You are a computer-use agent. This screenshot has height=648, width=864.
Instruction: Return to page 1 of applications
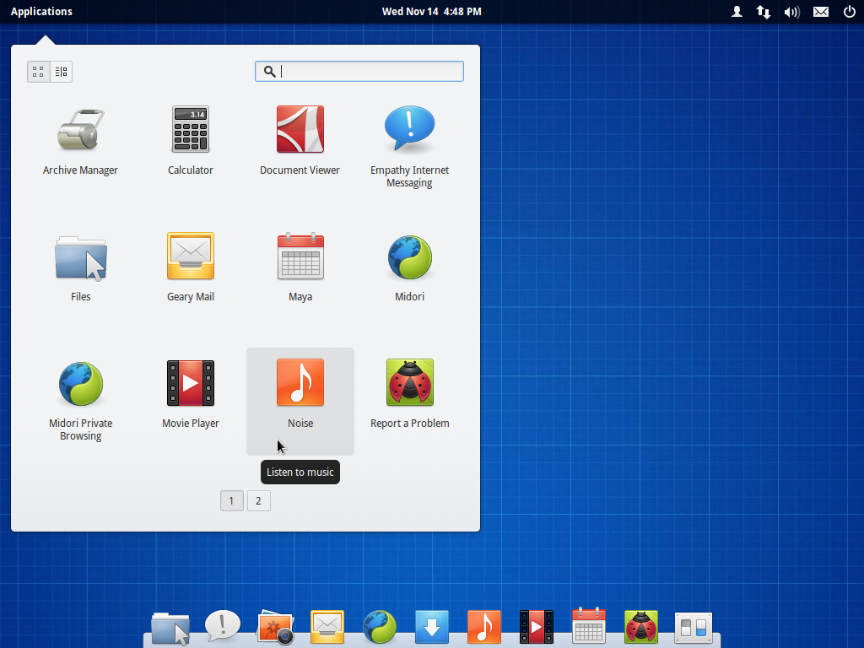pos(231,500)
